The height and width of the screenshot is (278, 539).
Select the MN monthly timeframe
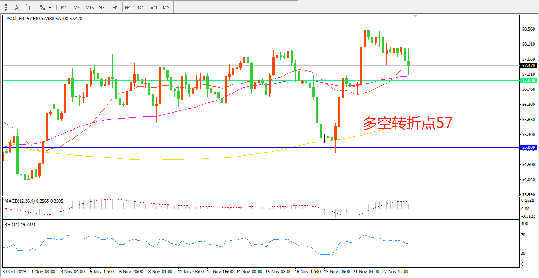(166, 7)
